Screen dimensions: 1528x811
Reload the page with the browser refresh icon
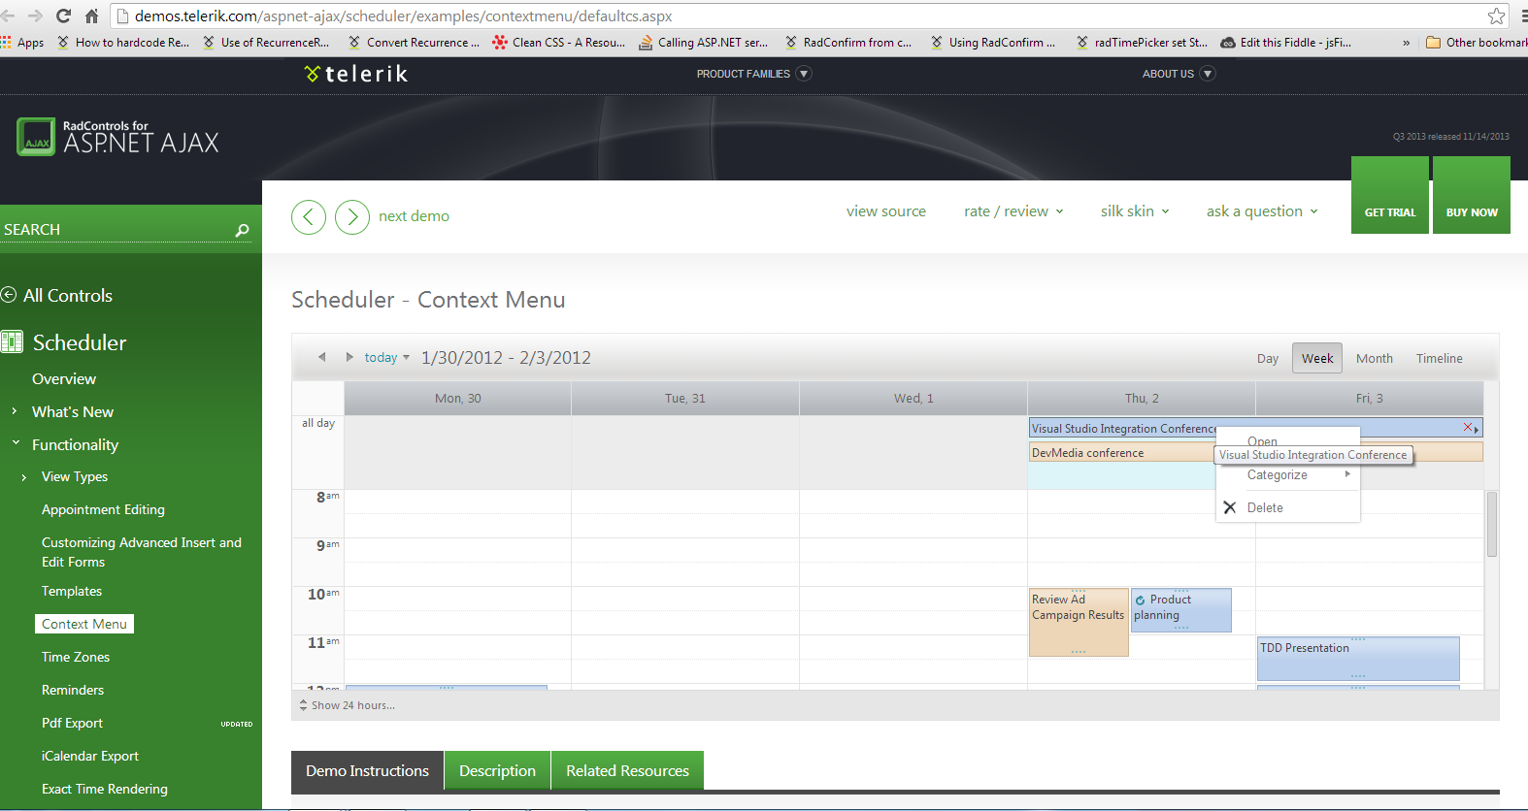[x=64, y=16]
